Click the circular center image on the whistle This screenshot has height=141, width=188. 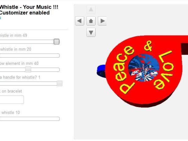[x=144, y=68]
